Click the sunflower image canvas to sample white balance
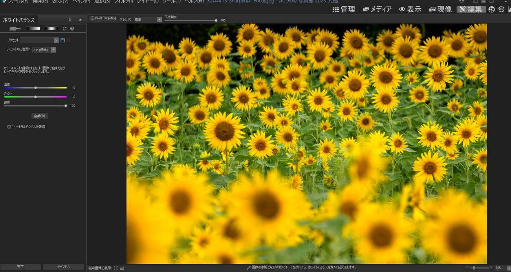 pos(306,143)
